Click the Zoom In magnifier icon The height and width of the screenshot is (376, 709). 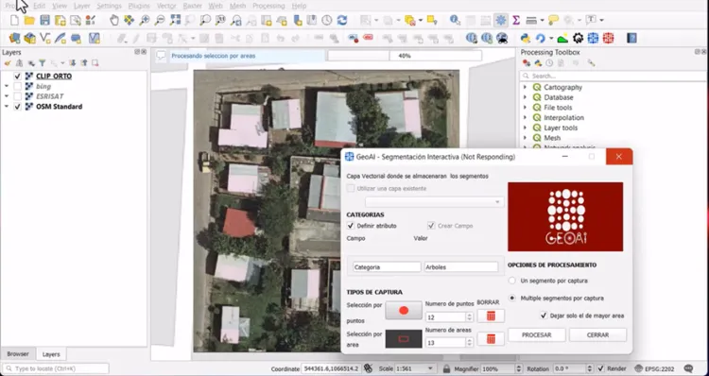coord(145,20)
